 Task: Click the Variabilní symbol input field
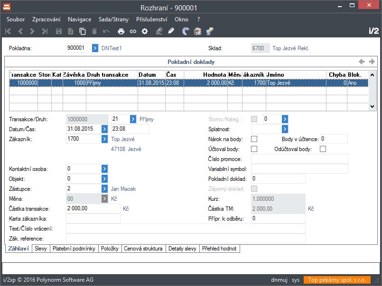point(299,169)
